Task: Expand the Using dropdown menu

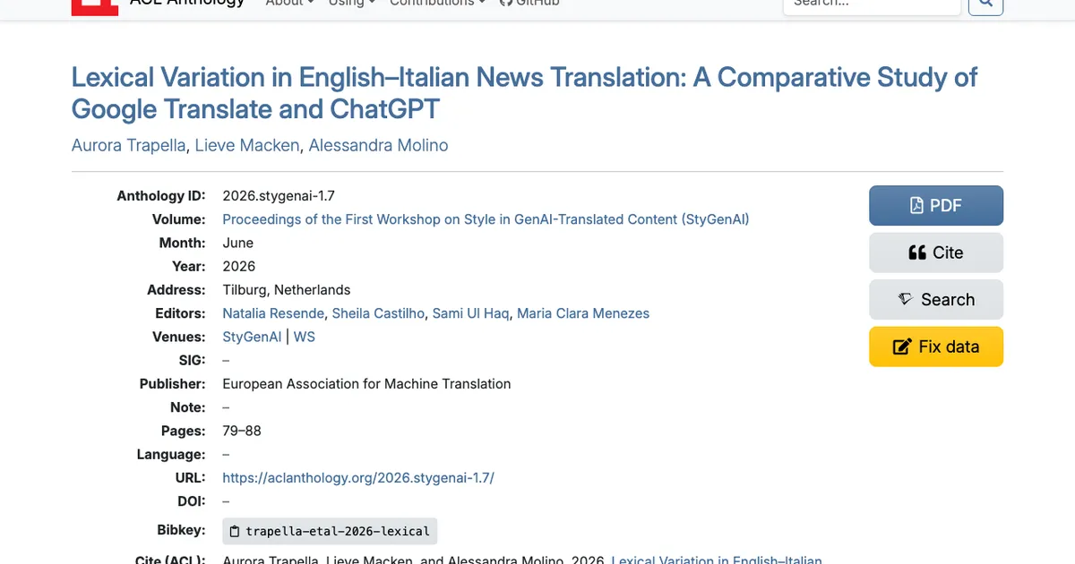Action: (x=351, y=4)
